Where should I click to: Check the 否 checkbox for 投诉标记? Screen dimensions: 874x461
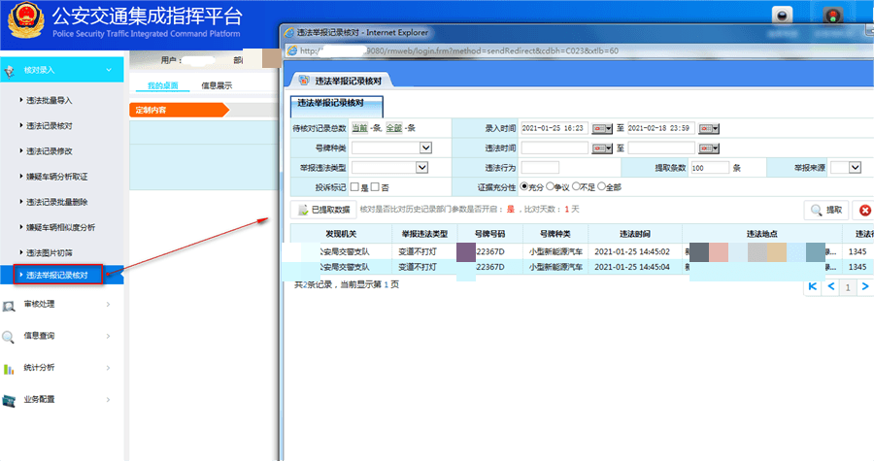pyautogui.click(x=375, y=186)
